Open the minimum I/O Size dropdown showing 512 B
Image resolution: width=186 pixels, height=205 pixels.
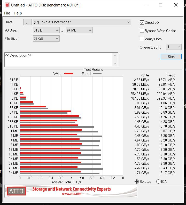[x=46, y=30]
